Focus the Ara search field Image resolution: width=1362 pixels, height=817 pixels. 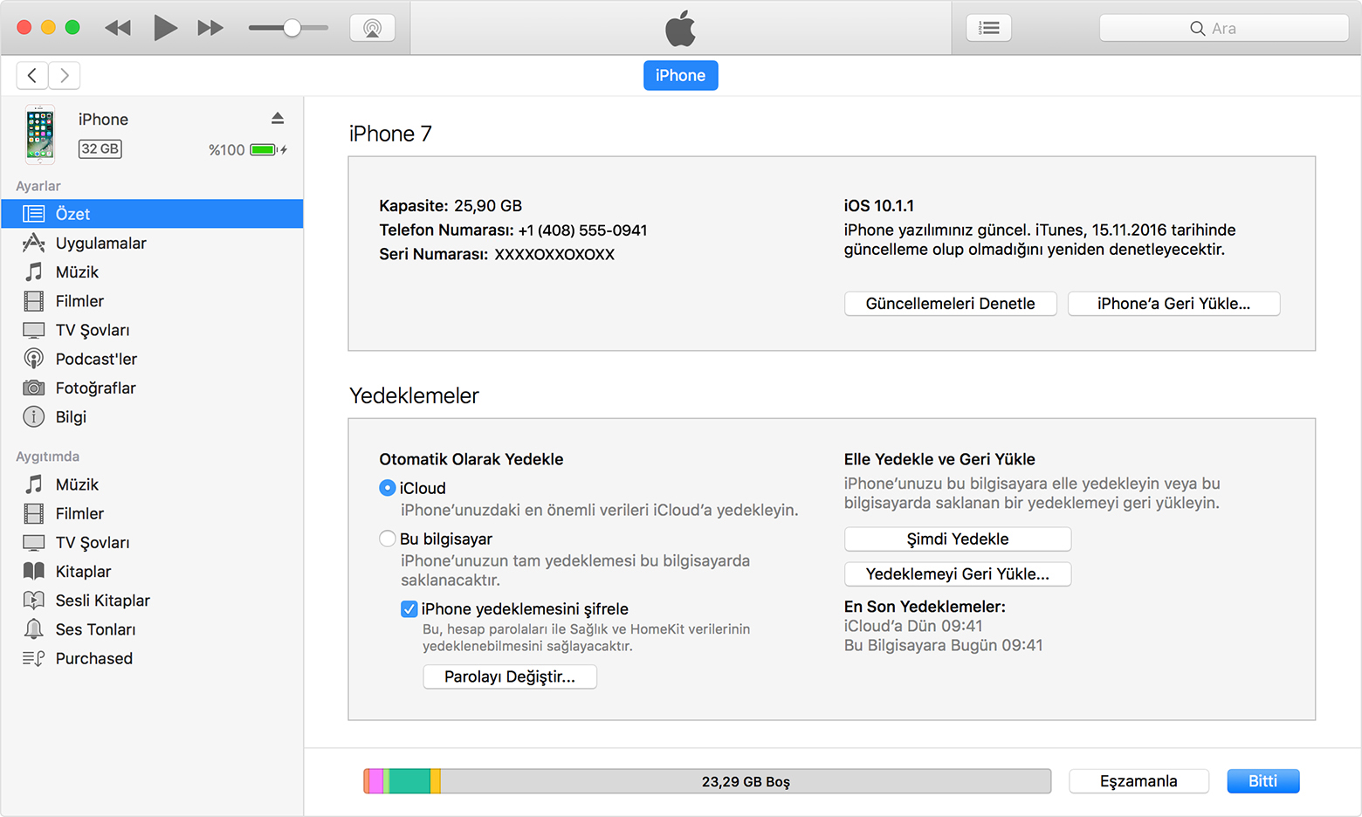tap(1224, 28)
